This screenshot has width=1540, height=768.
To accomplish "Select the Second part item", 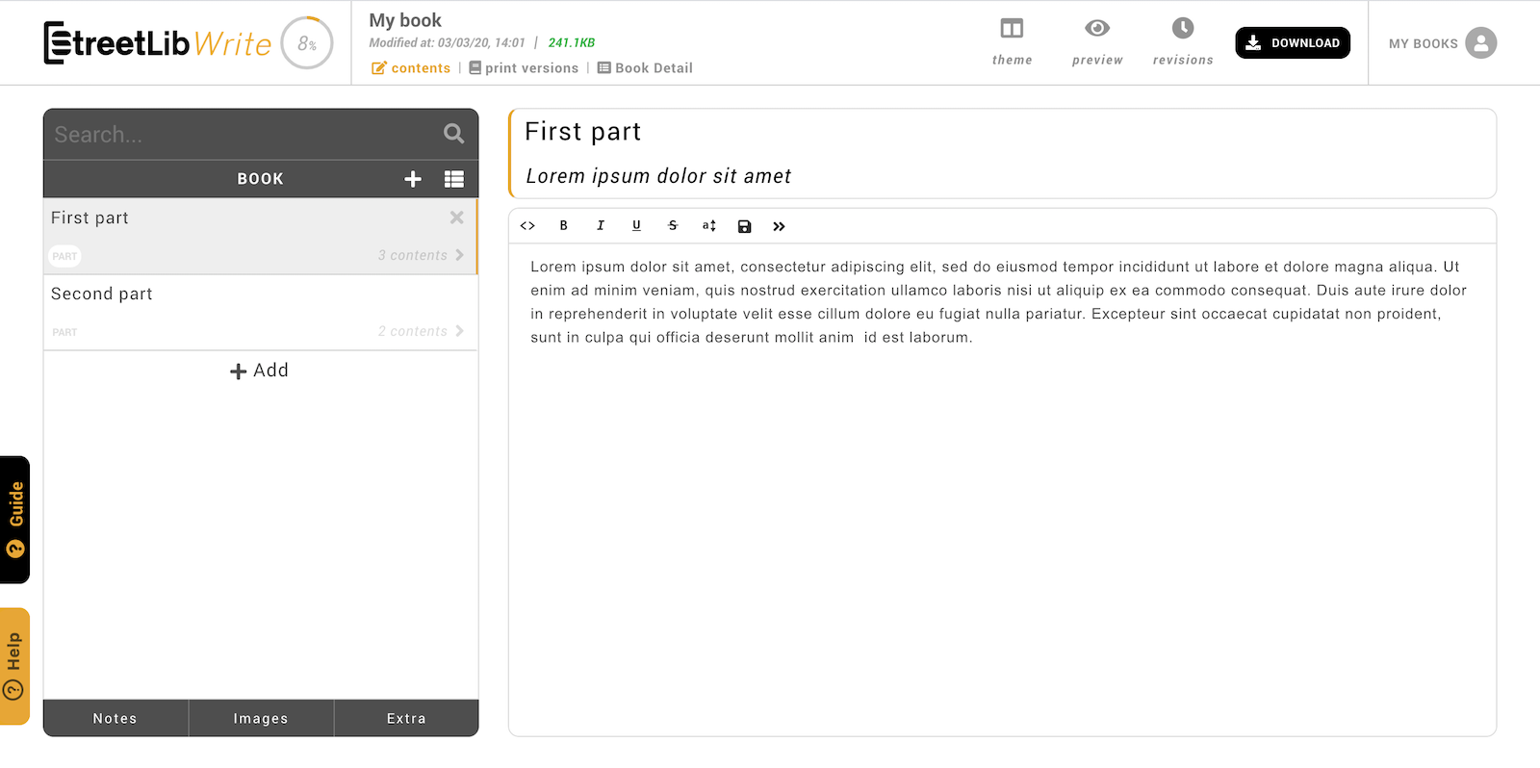I will coord(260,312).
